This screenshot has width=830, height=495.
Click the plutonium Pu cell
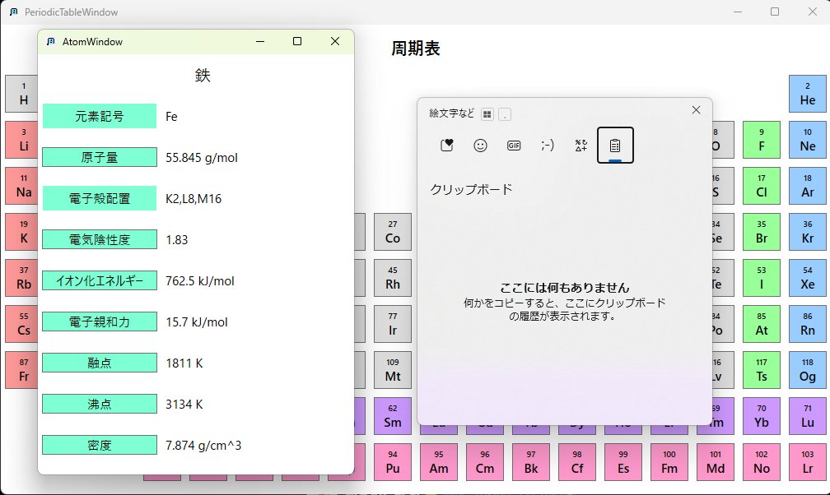392,461
